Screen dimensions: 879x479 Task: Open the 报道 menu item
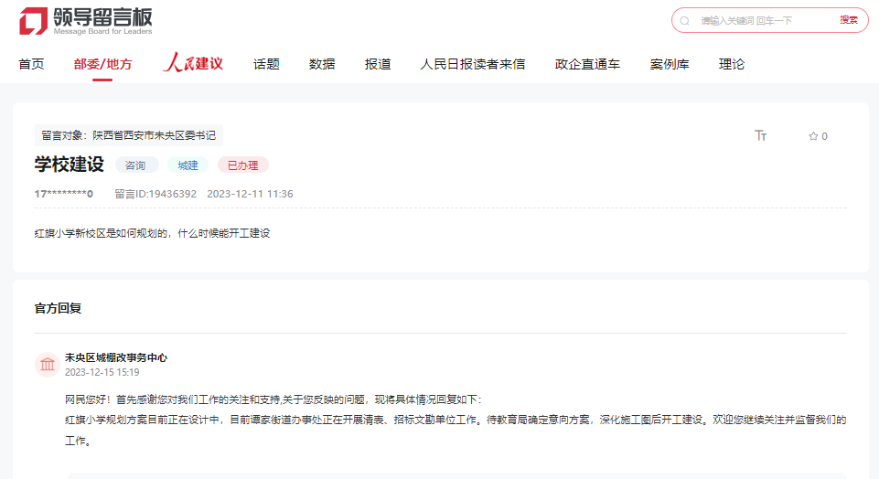tap(378, 64)
